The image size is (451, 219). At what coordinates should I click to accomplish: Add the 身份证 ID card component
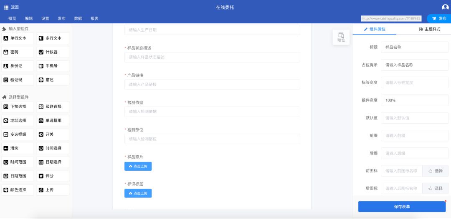coord(18,66)
